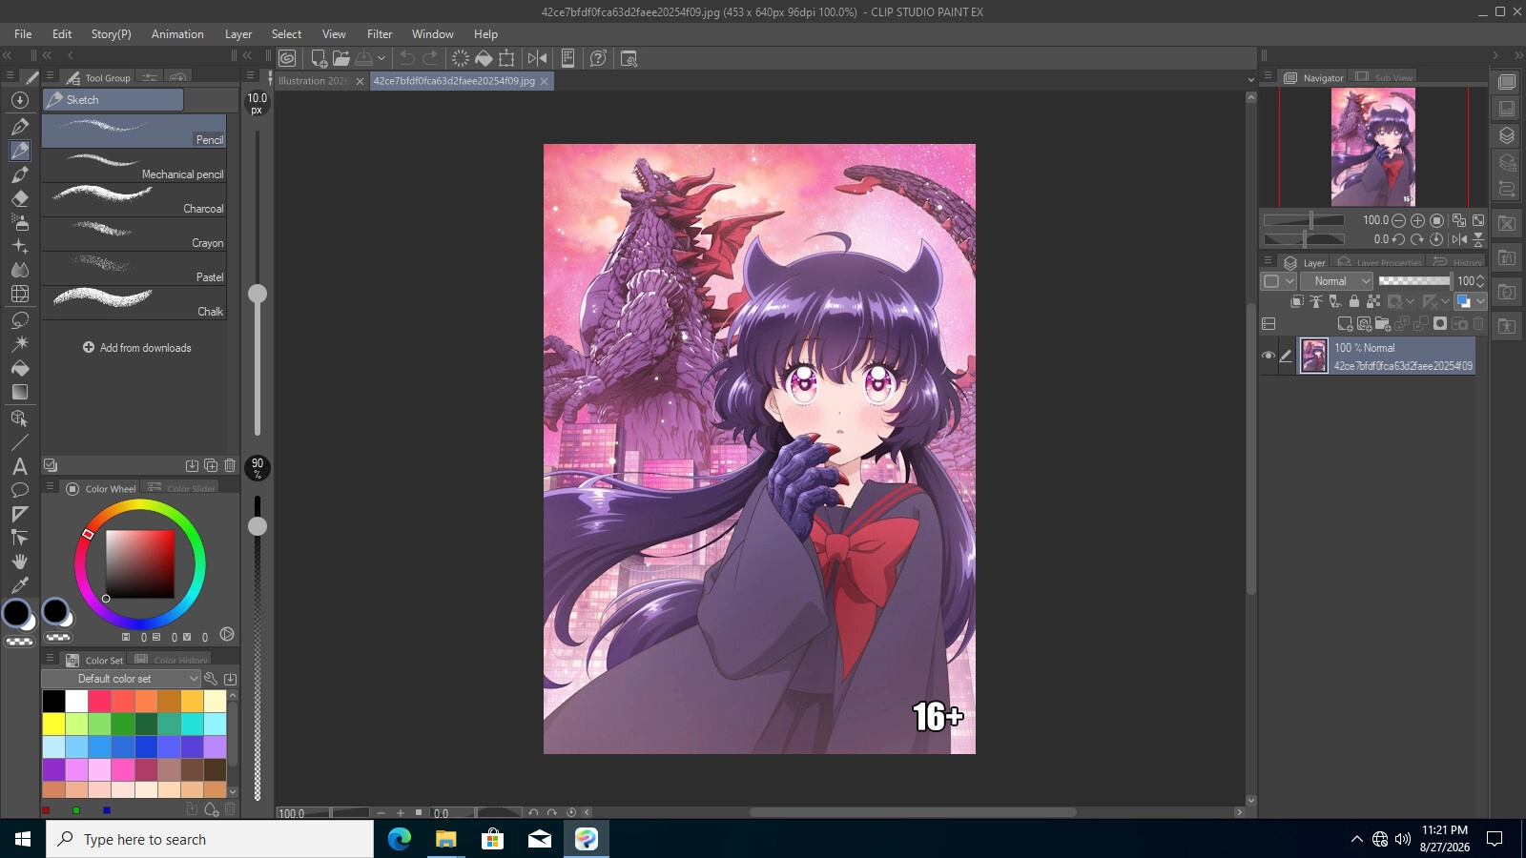Screen dimensions: 1526x858
Task: Select the Chalk sub tool
Action: pyautogui.click(x=134, y=303)
